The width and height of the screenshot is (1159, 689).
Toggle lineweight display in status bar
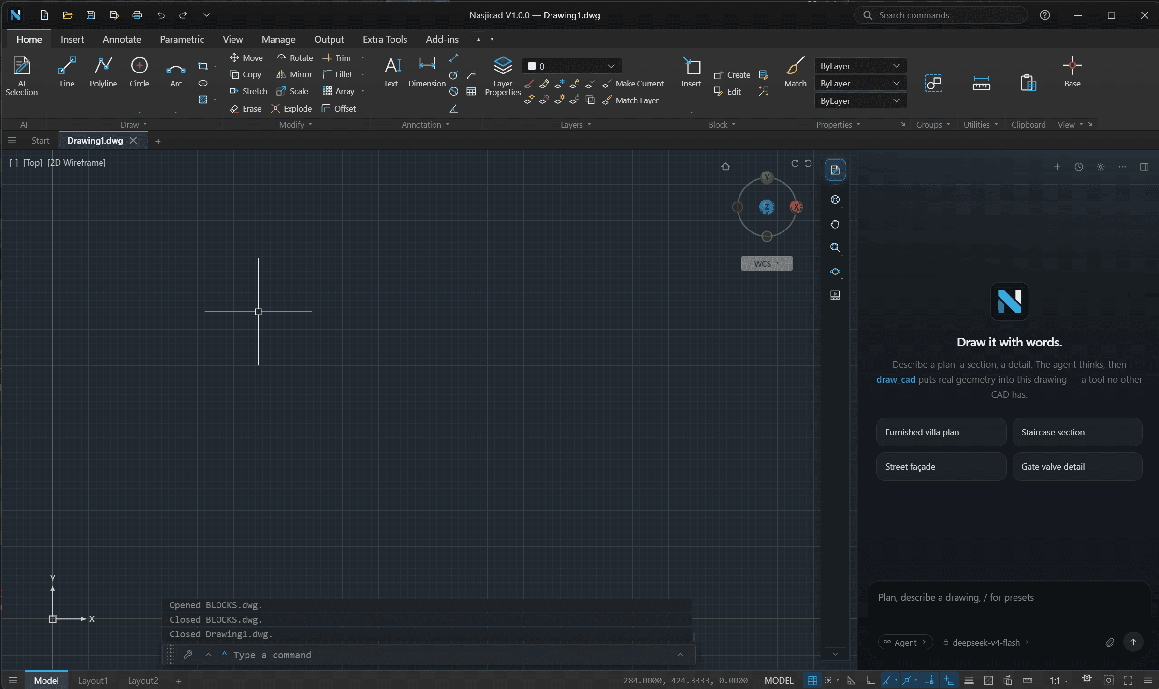point(969,680)
